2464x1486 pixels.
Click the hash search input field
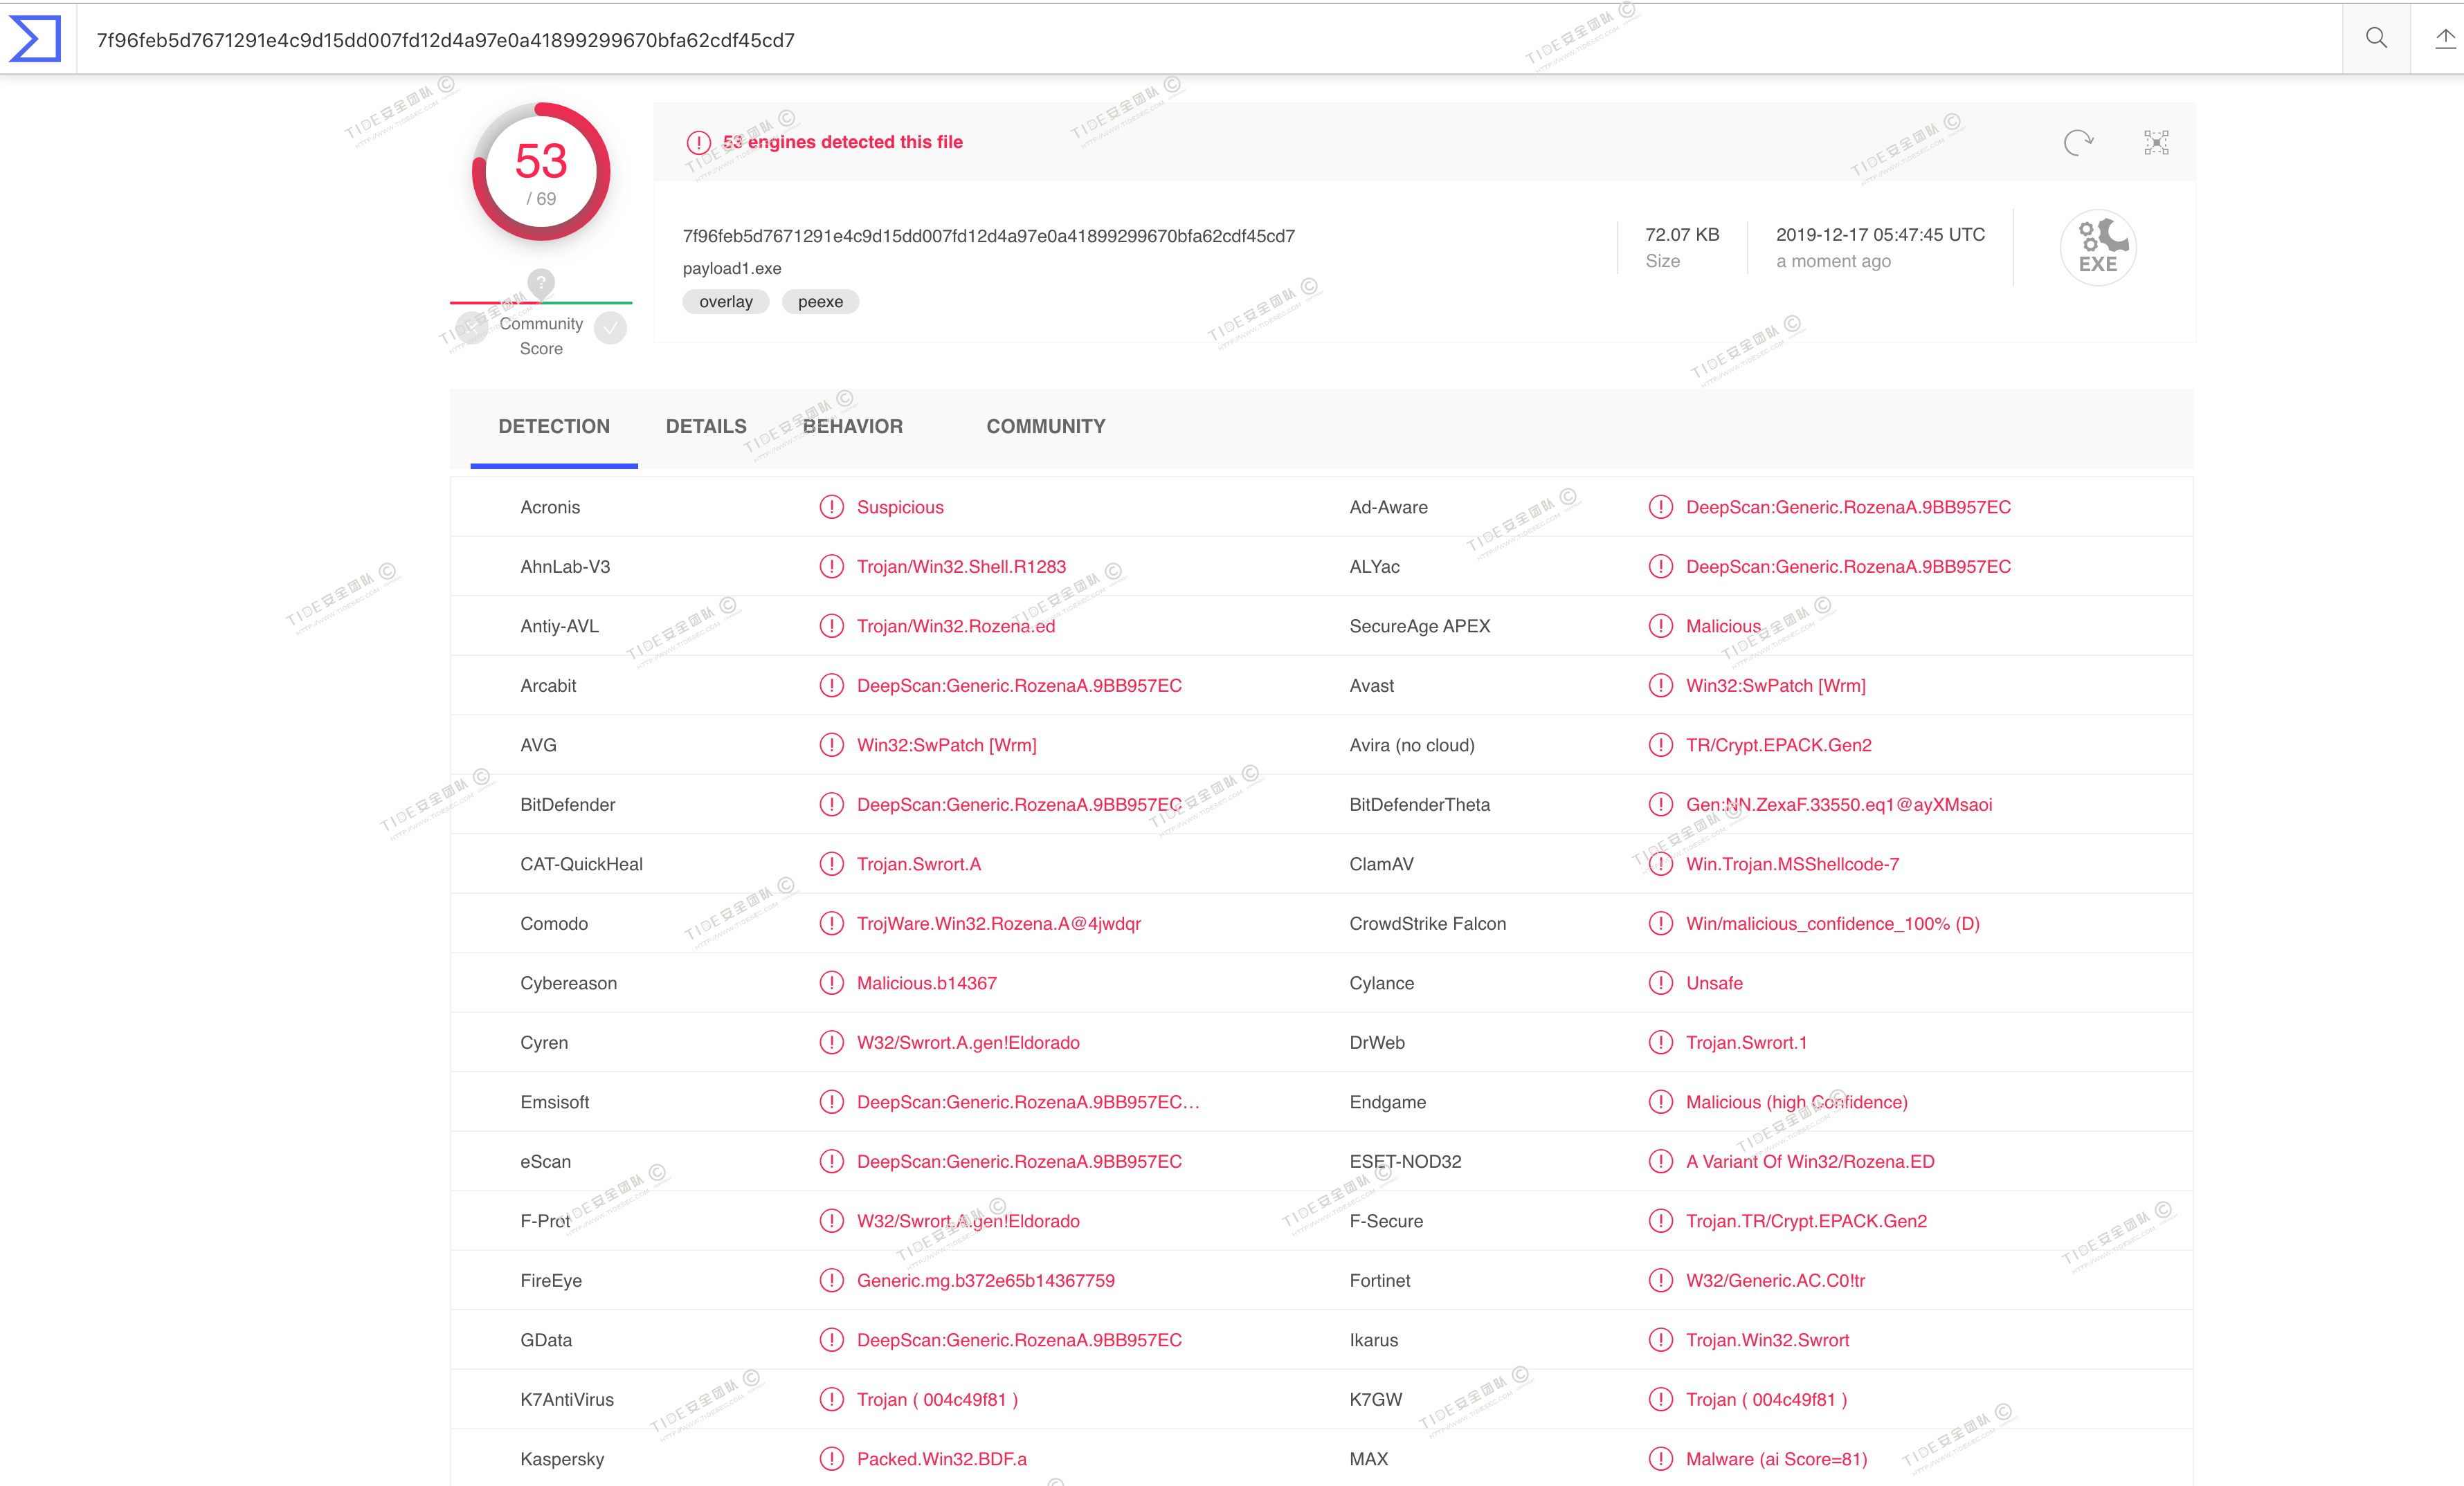click(1200, 40)
